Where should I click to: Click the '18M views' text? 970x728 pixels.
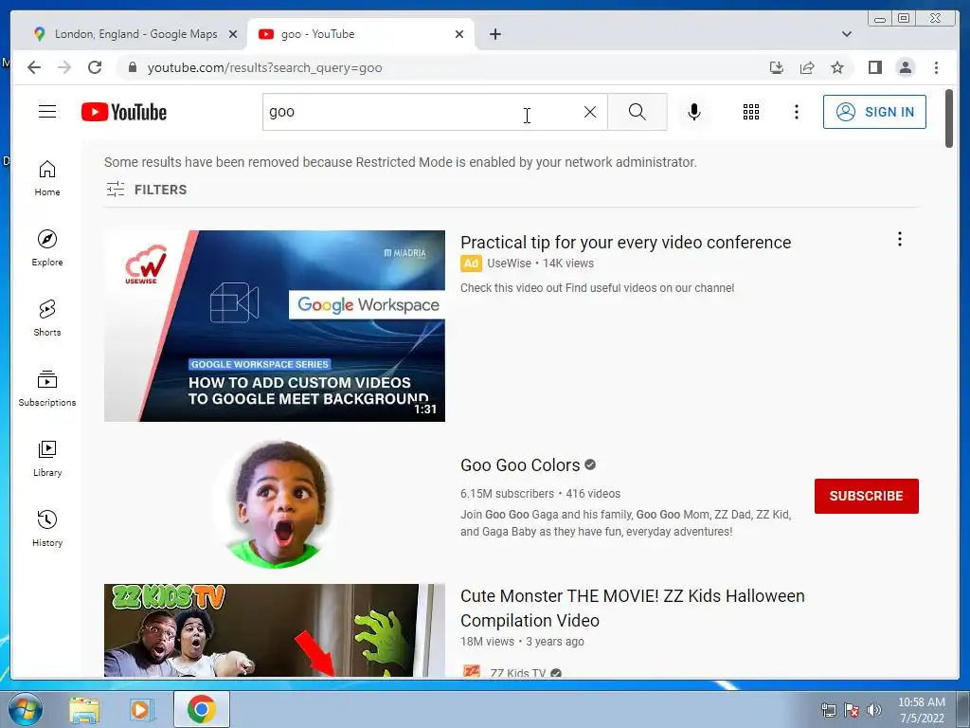(x=487, y=642)
